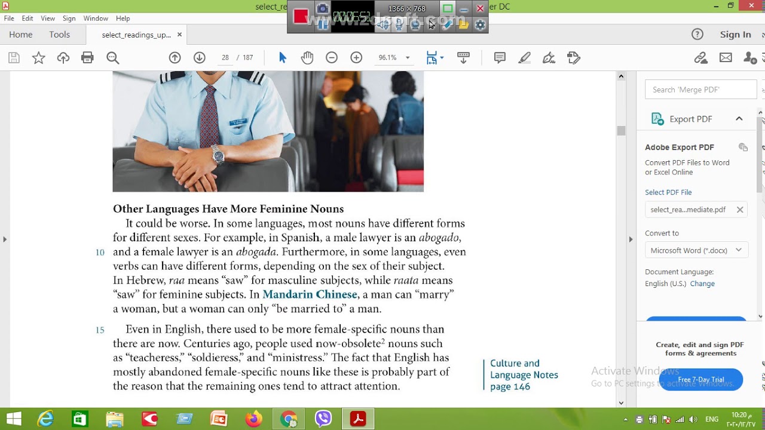Take a screenshot with the recorder camera

[x=322, y=8]
